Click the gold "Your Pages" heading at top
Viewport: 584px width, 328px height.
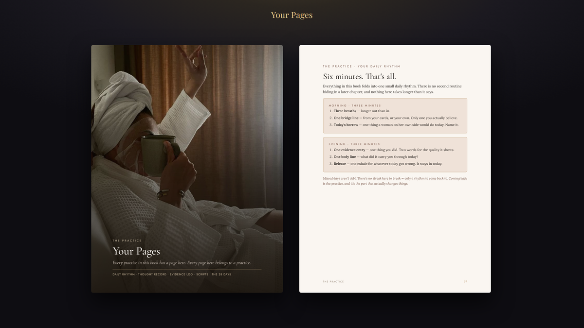pos(292,15)
